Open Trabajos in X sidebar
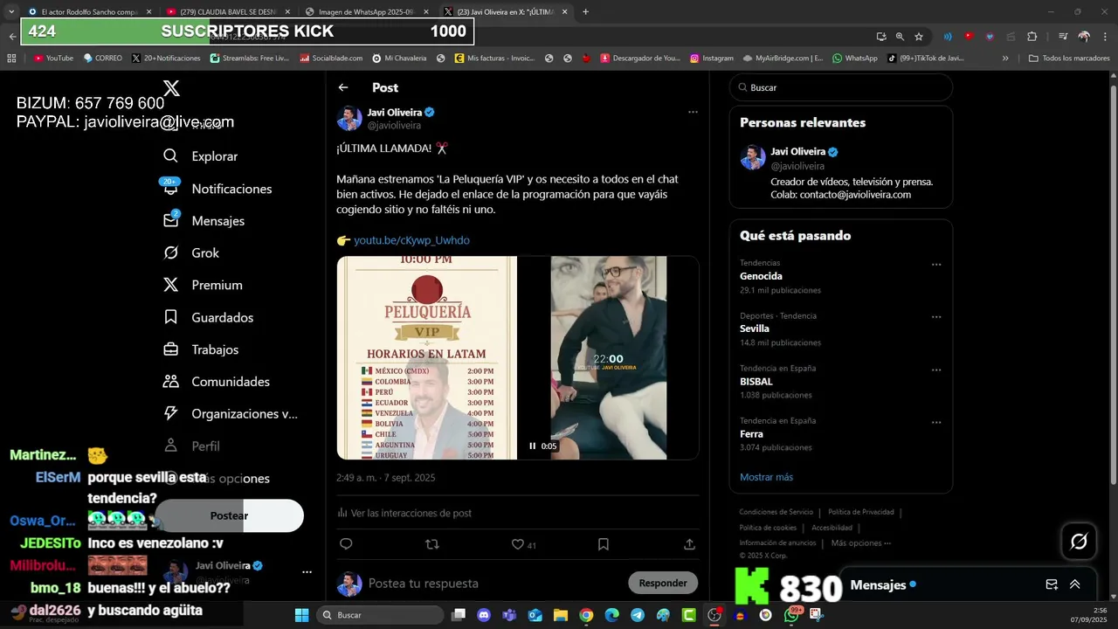The image size is (1118, 629). tap(201, 349)
